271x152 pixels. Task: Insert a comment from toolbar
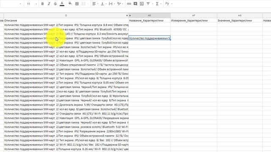pos(135,4)
